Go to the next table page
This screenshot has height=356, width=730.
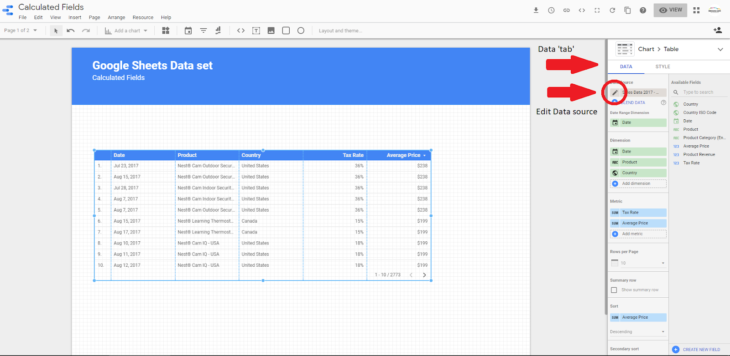pos(424,275)
